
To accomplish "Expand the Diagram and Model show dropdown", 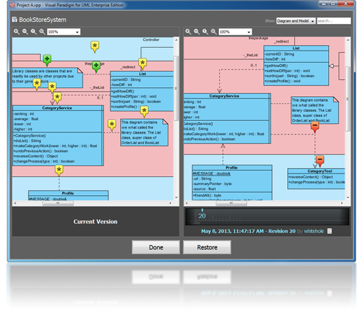I will [296, 21].
